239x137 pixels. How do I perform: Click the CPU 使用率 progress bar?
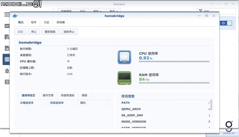click(174, 62)
